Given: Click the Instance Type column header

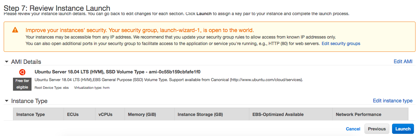Looking at the screenshot, I should [x=31, y=114].
